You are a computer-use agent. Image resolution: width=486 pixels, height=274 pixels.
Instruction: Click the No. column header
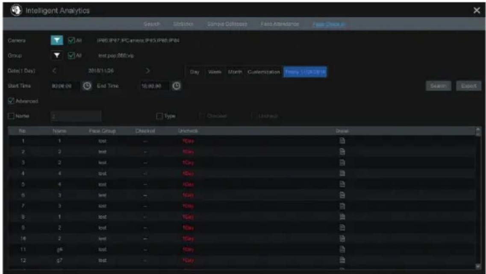(x=22, y=131)
